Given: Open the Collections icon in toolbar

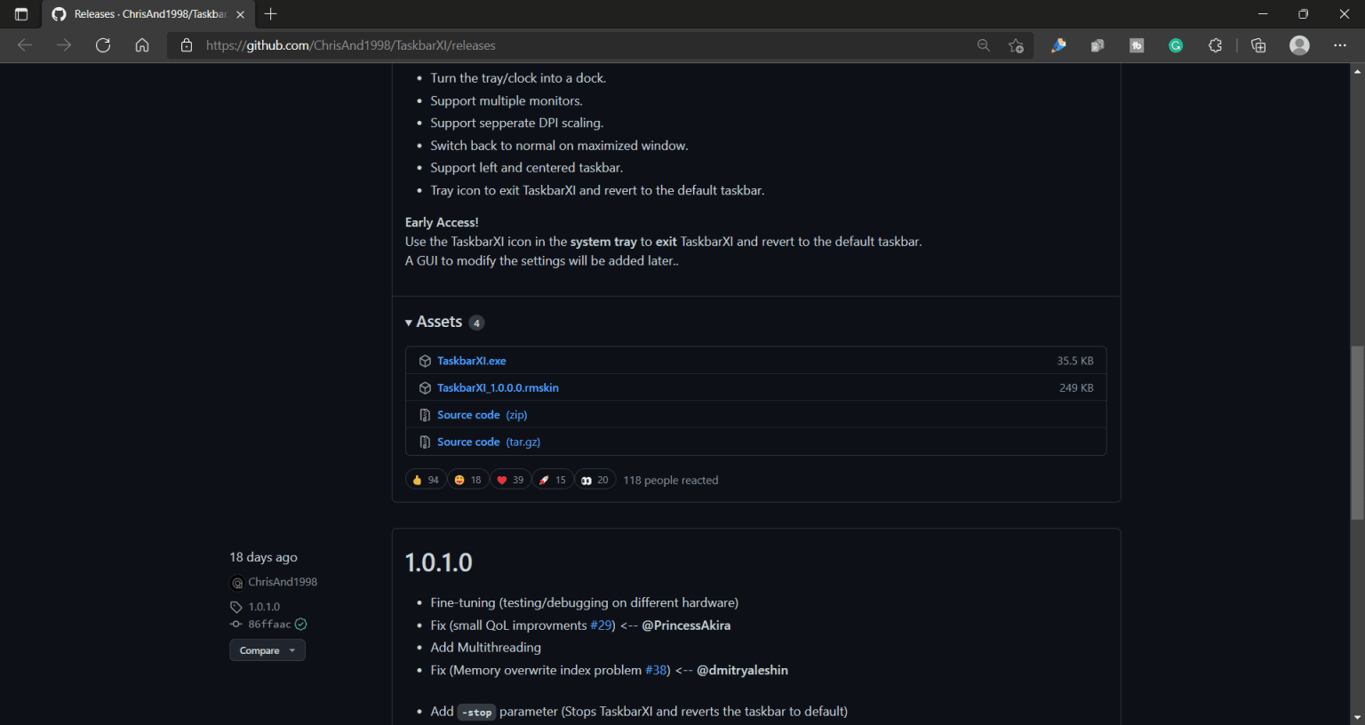Looking at the screenshot, I should (x=1258, y=45).
